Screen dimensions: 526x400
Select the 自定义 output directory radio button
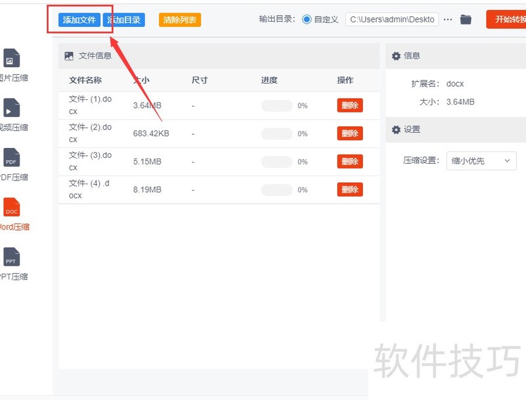pyautogui.click(x=307, y=19)
